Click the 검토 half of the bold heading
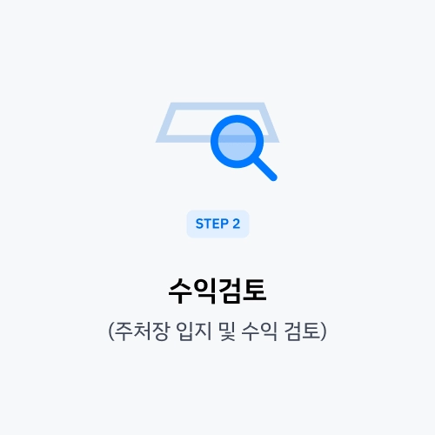This screenshot has width=435, height=435. coord(243,291)
